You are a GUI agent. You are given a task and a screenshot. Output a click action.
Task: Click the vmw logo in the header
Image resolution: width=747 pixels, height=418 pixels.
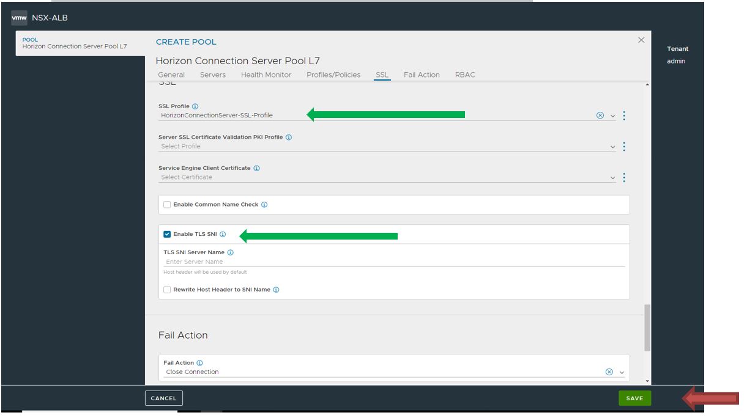point(19,18)
